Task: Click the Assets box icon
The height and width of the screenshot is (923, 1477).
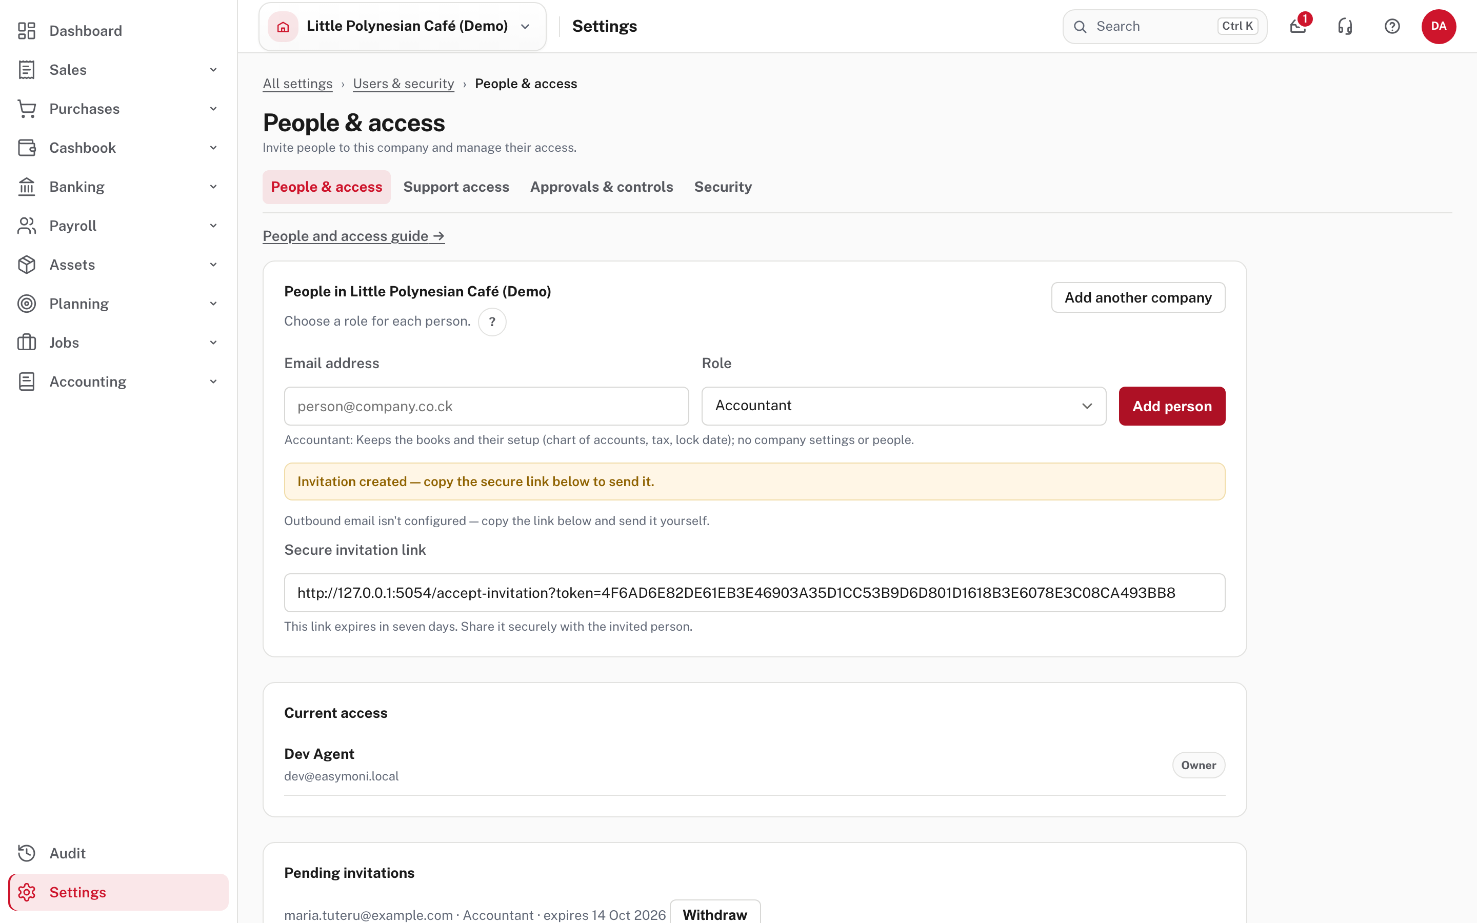Action: tap(26, 264)
